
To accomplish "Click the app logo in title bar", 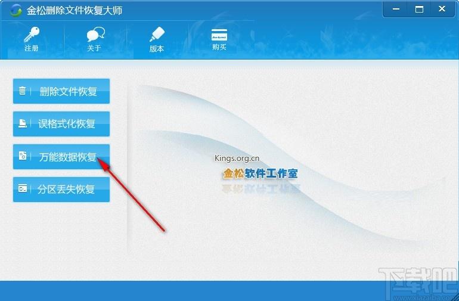I will click(16, 11).
